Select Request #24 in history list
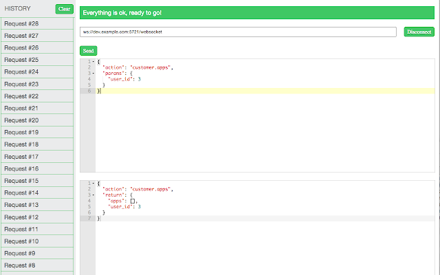Viewport: 440px width, 275px height. [x=37, y=72]
